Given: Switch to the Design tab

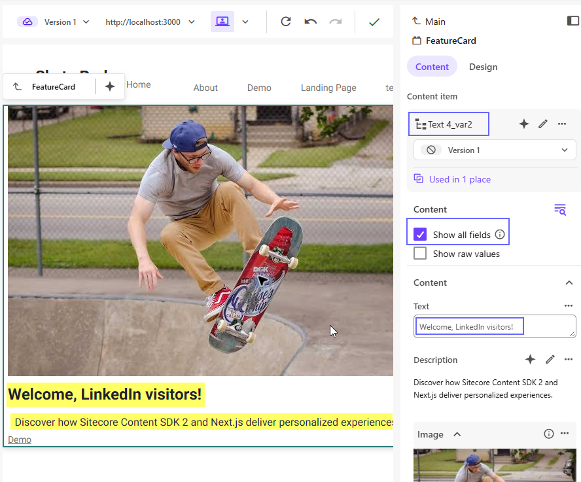Looking at the screenshot, I should tap(483, 67).
